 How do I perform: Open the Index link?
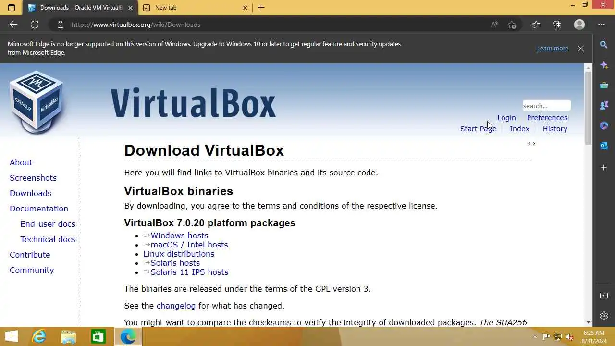click(x=519, y=129)
